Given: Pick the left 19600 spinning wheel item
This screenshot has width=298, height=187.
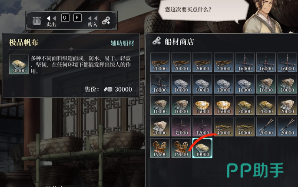Looking at the screenshot, I should (160, 148).
